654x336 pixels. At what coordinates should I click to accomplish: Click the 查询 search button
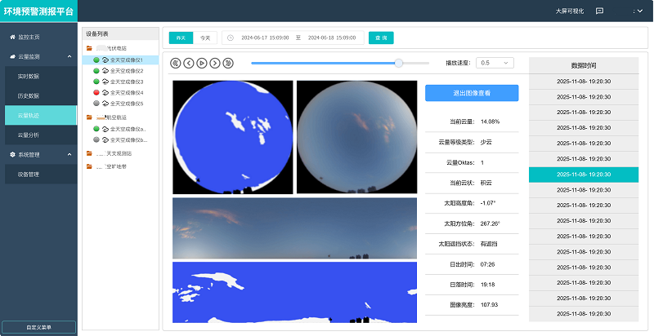click(x=380, y=38)
